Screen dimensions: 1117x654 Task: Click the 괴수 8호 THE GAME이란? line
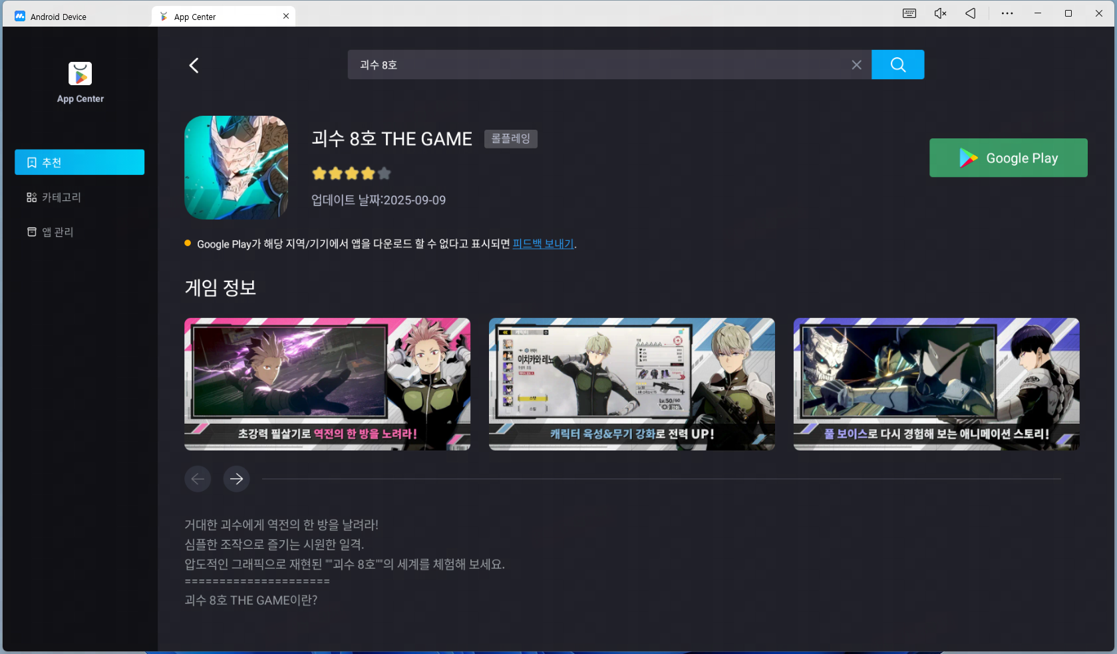pyautogui.click(x=251, y=600)
